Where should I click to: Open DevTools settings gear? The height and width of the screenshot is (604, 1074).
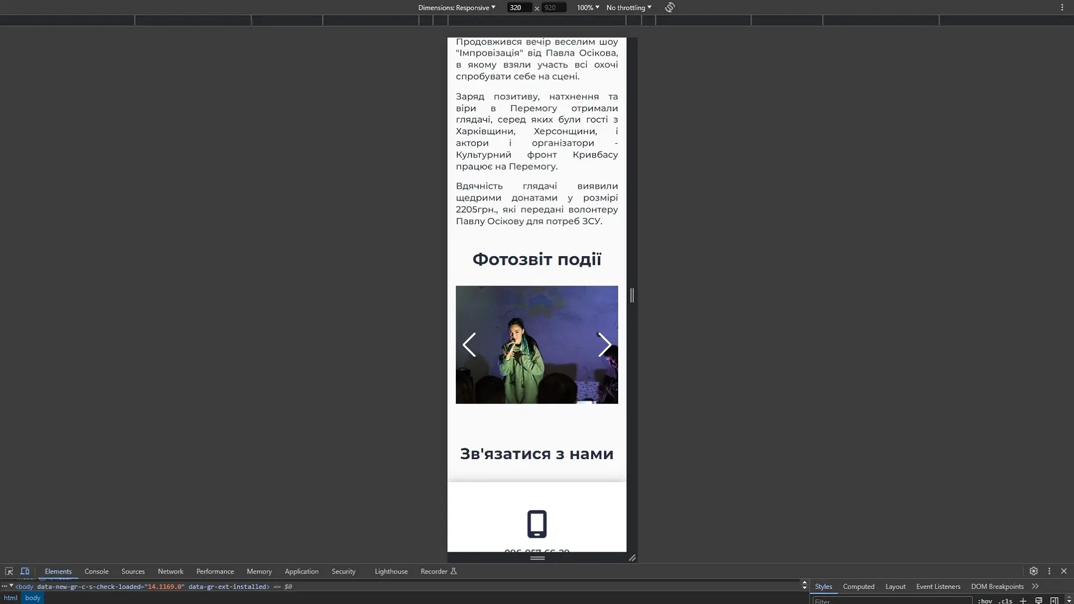(x=1034, y=571)
